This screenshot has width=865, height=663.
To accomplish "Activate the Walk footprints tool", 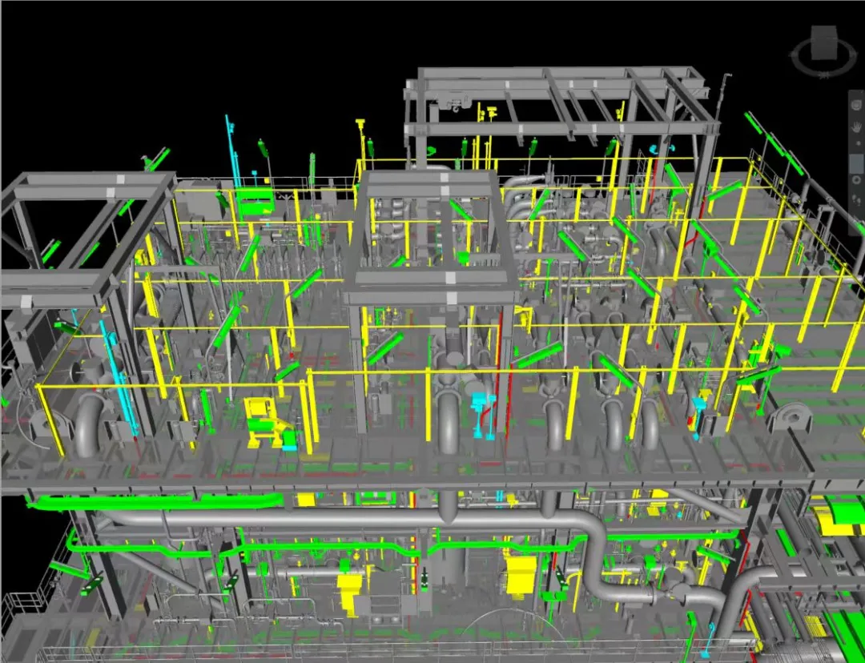I will point(858,199).
